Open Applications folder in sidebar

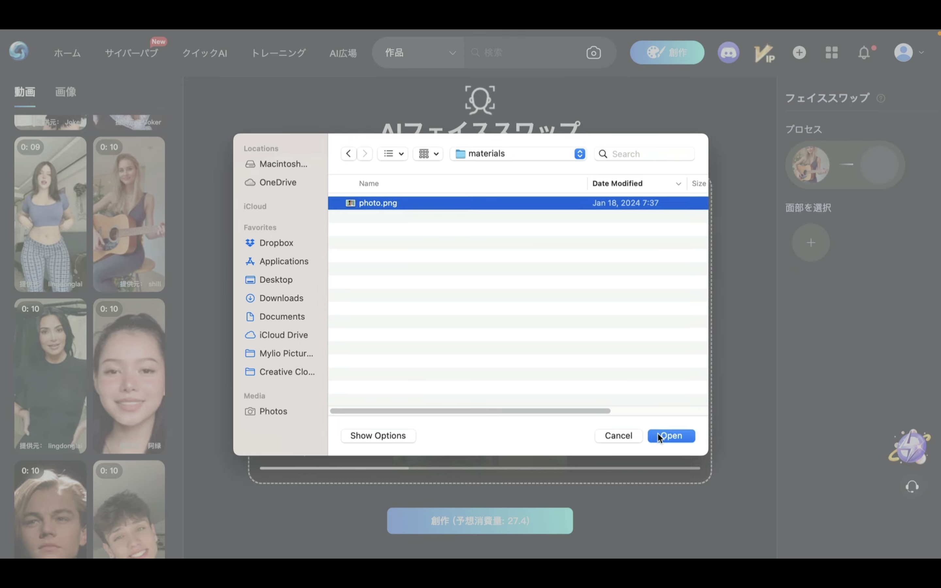point(277,261)
